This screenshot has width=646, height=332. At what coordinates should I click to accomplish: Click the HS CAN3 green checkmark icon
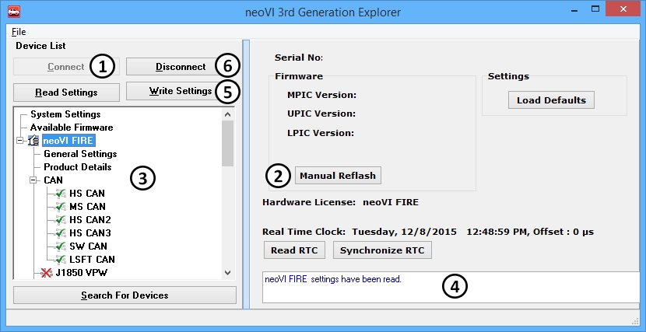[61, 233]
